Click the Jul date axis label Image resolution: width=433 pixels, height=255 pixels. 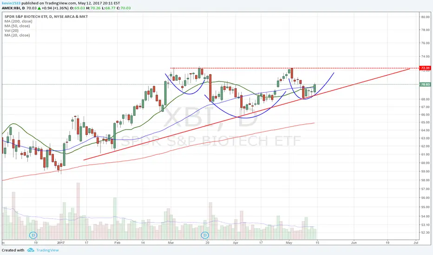click(x=416, y=243)
